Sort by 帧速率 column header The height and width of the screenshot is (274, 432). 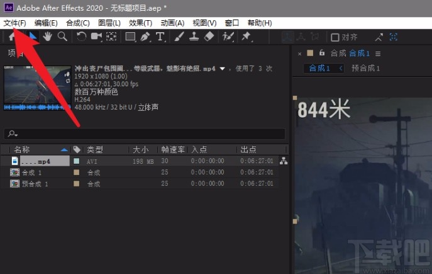coord(173,149)
